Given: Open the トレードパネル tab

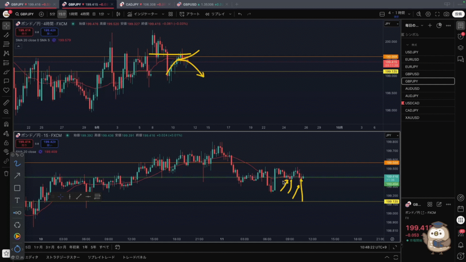Looking at the screenshot, I should 134,257.
